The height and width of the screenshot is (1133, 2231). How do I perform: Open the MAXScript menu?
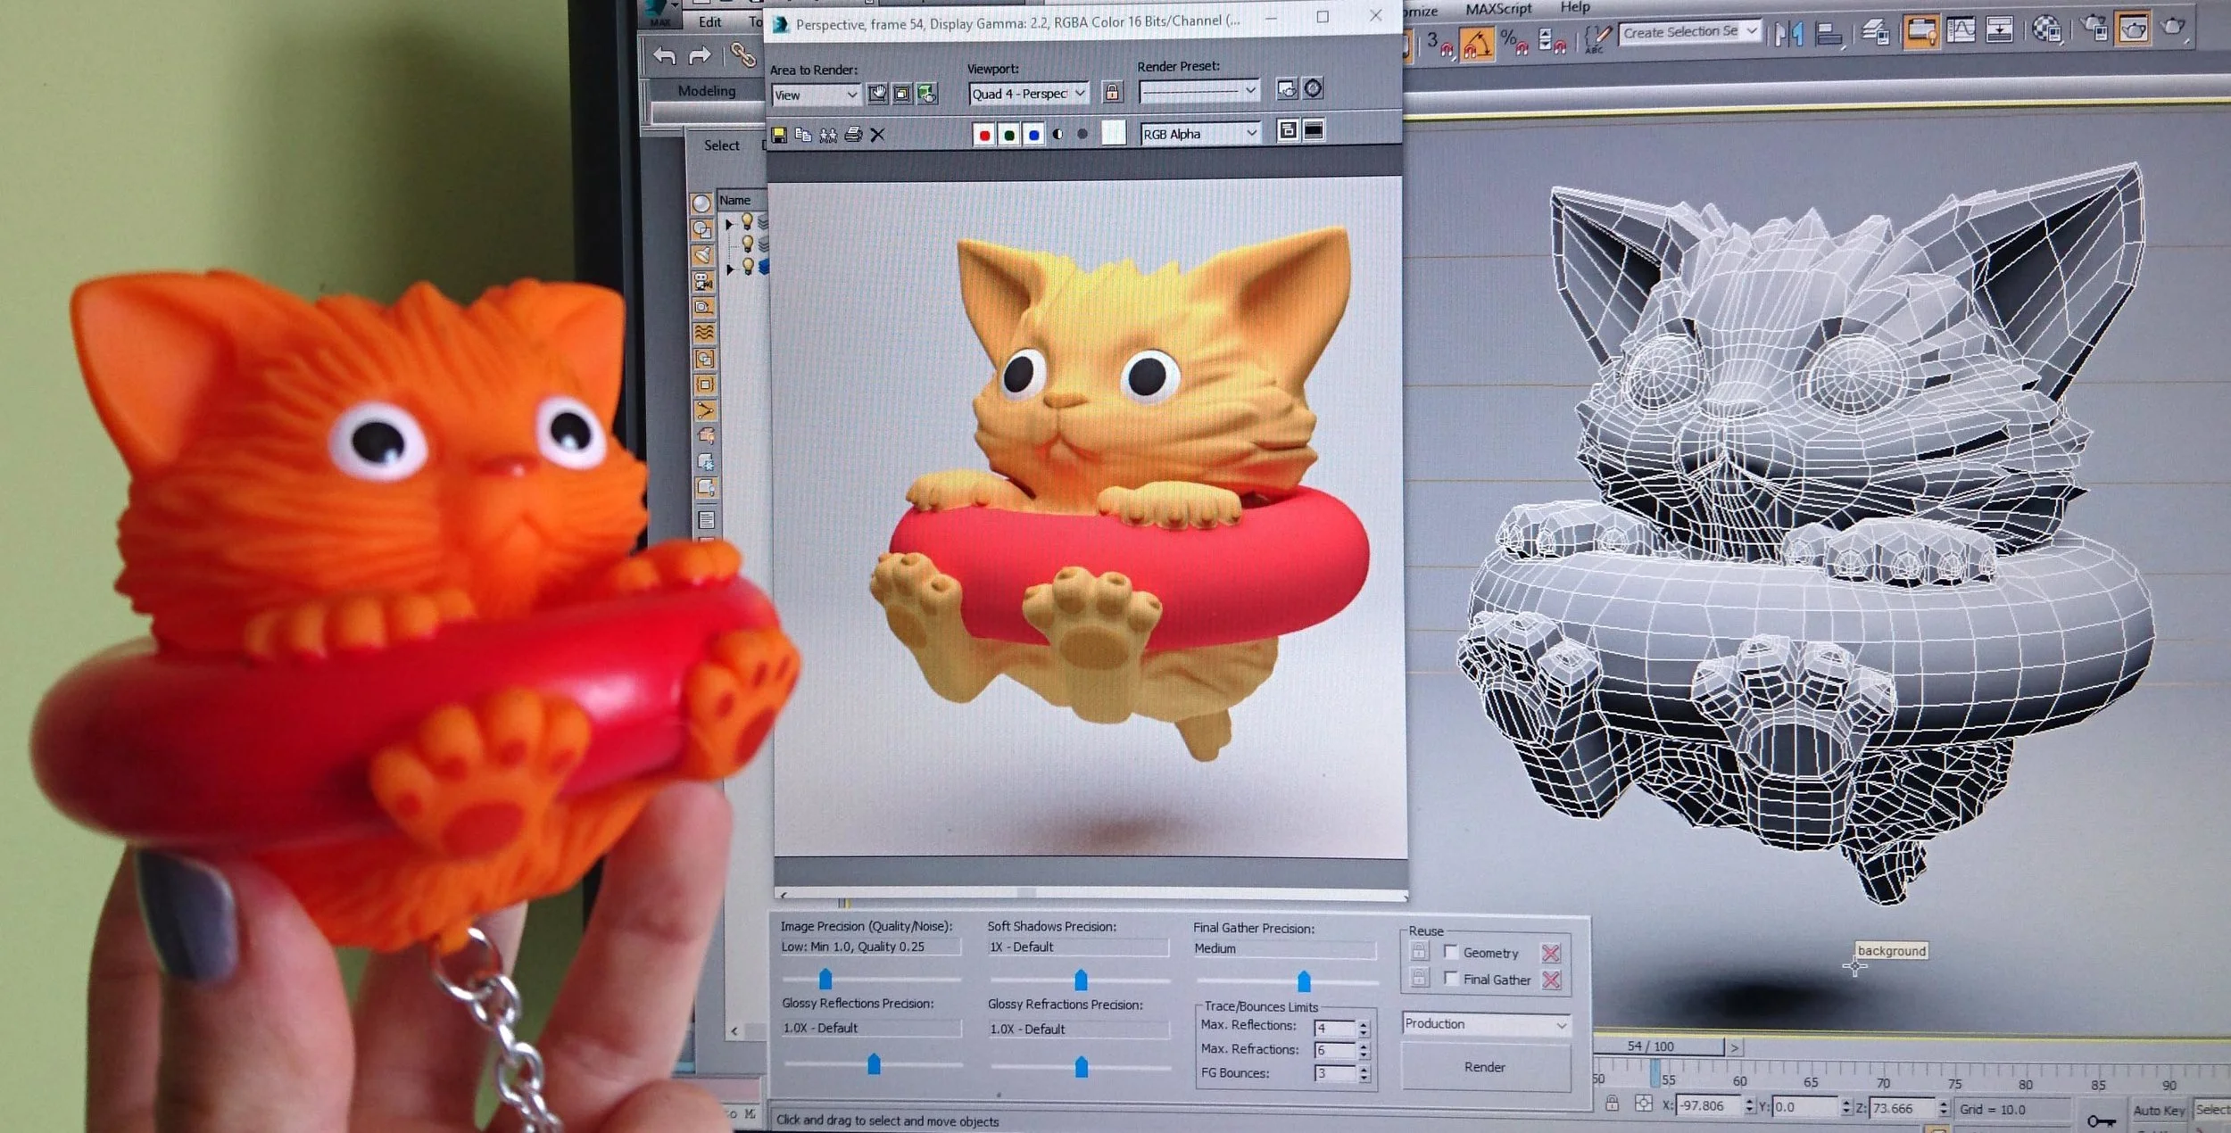(1497, 9)
